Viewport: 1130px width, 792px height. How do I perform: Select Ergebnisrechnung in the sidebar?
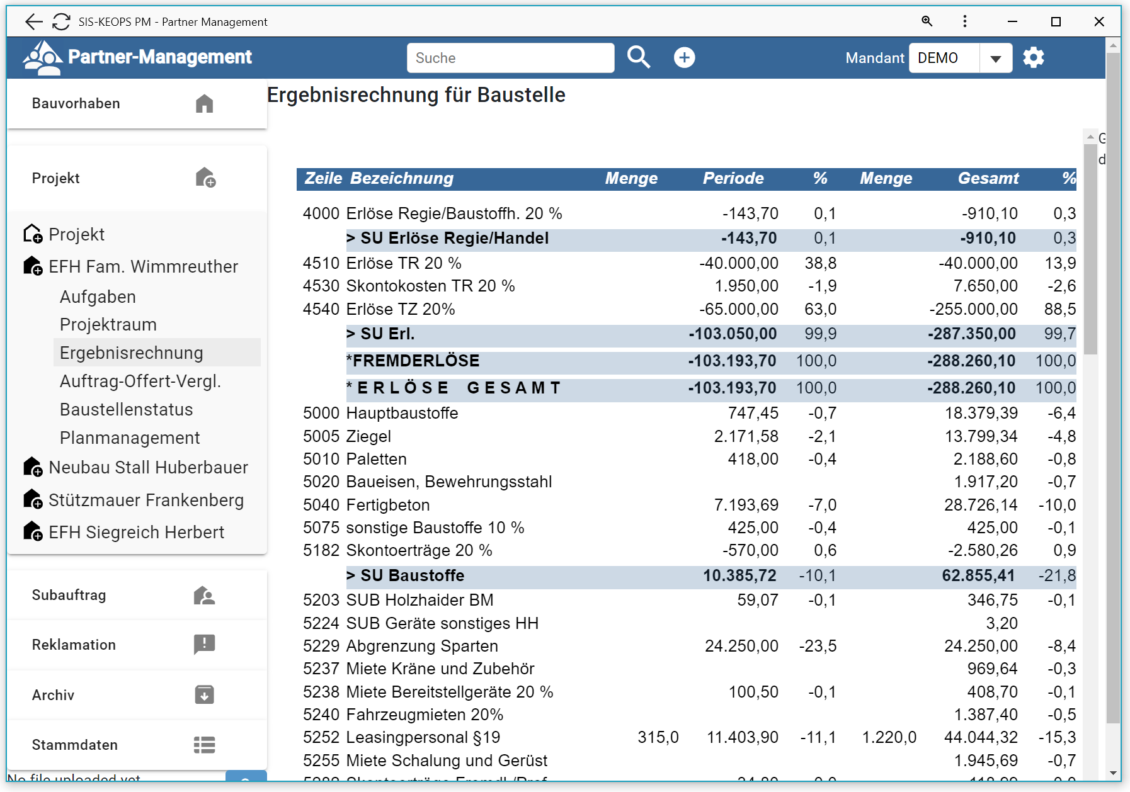pos(131,353)
